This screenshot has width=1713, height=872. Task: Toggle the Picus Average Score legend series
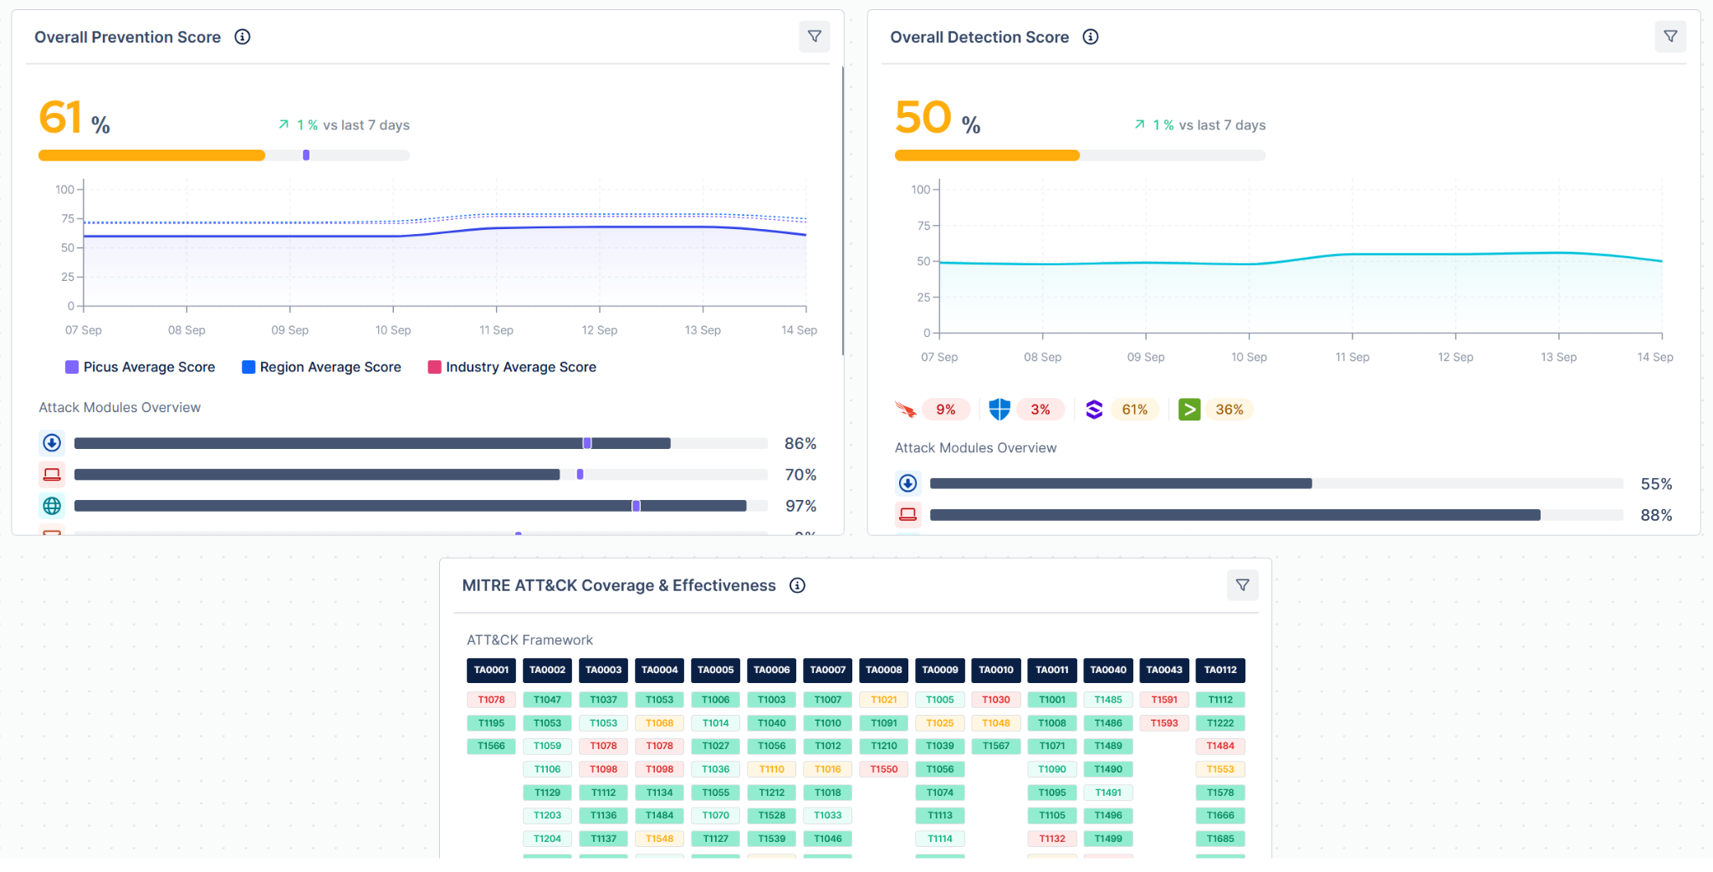point(141,367)
